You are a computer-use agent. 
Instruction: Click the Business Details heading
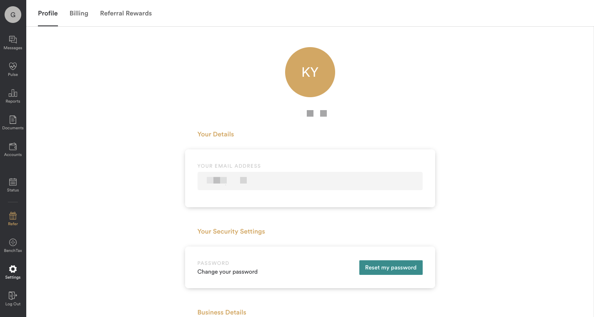coord(222,312)
